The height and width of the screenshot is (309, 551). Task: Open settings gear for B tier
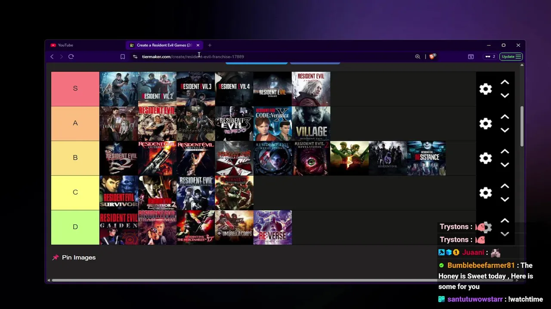click(486, 158)
